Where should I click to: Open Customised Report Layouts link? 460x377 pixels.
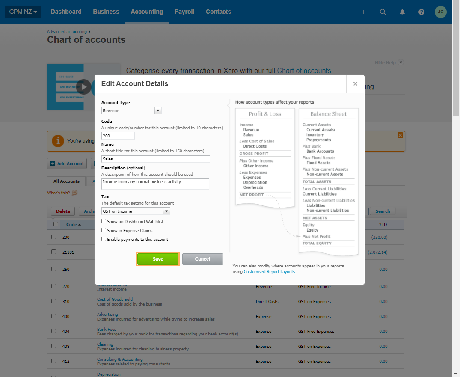pos(269,271)
